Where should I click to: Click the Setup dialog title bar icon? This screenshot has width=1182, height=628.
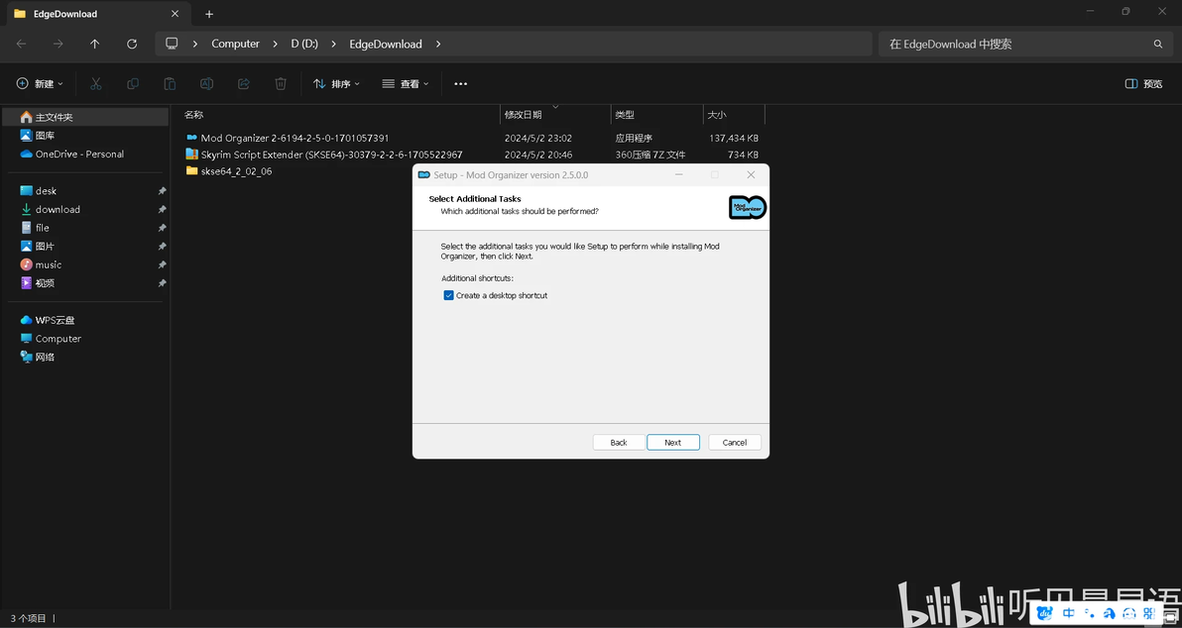(424, 174)
